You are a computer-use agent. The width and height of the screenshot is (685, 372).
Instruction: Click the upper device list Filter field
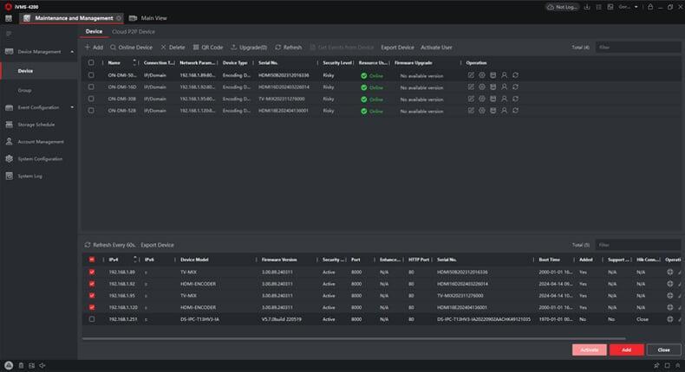tap(637, 47)
